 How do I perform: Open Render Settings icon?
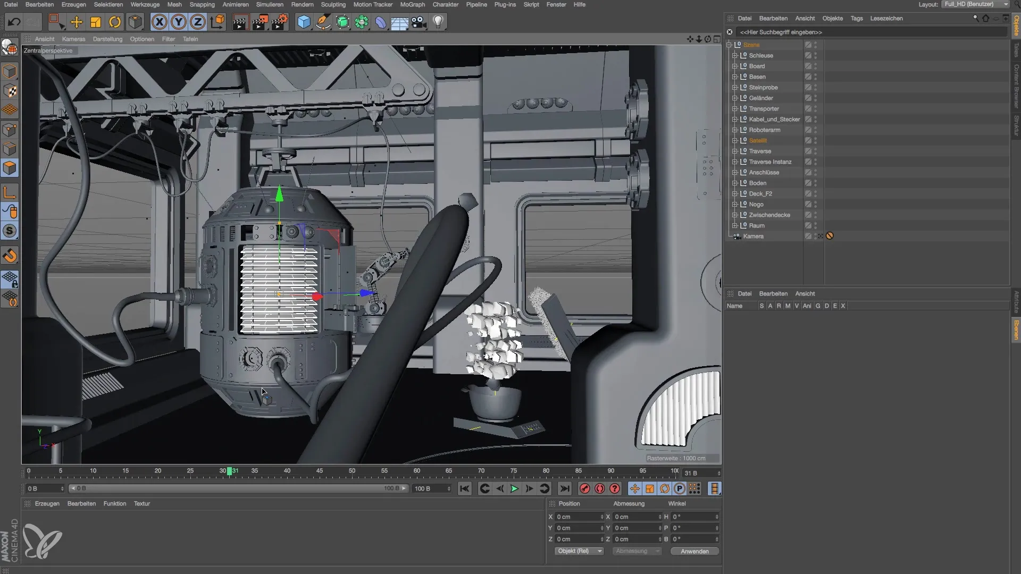280,22
